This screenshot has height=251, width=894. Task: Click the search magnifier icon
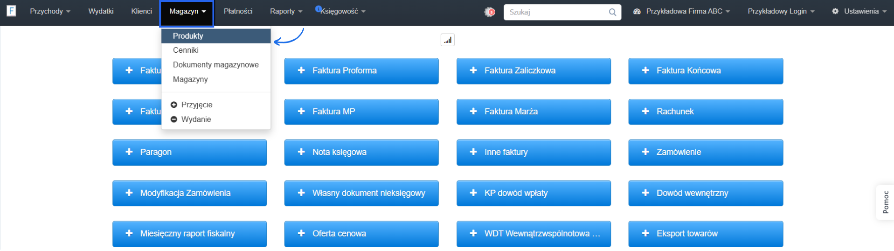(x=612, y=12)
